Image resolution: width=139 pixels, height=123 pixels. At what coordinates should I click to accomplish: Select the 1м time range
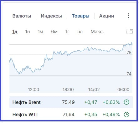tap(40, 32)
